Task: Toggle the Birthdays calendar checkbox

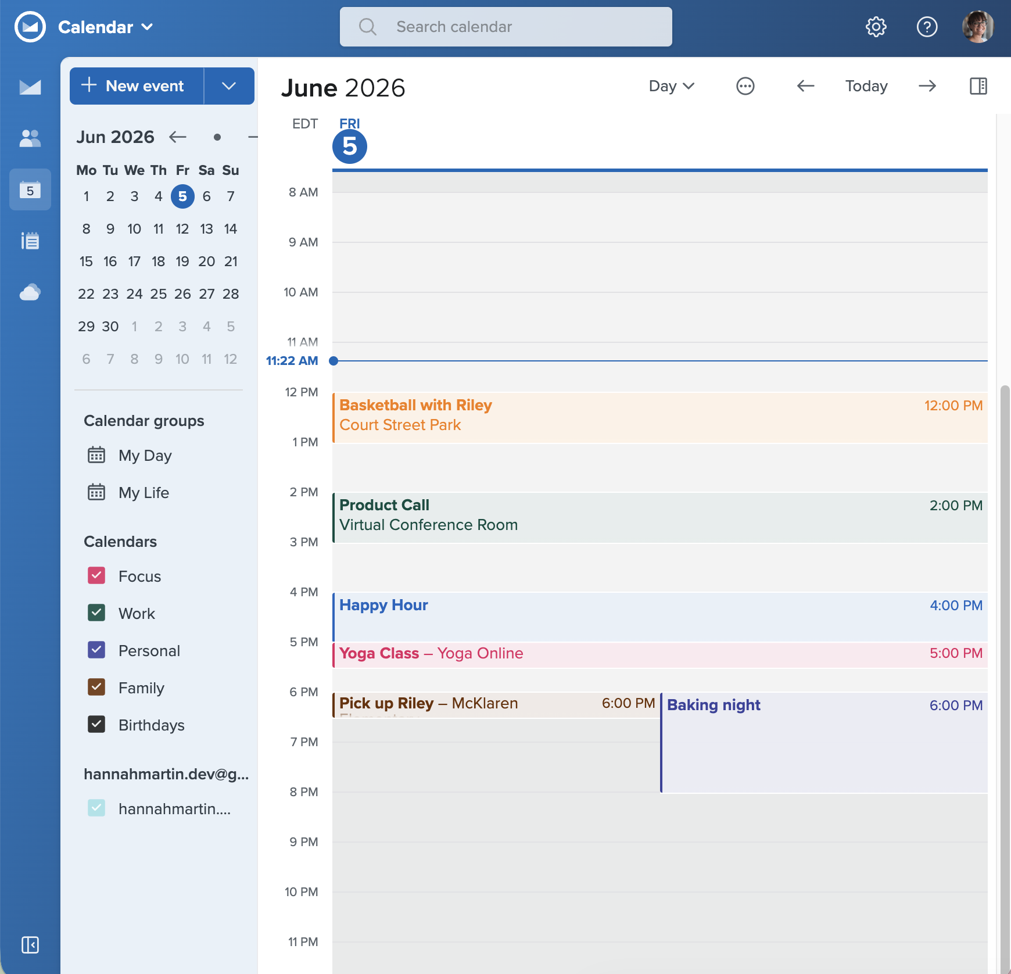Action: (x=96, y=725)
